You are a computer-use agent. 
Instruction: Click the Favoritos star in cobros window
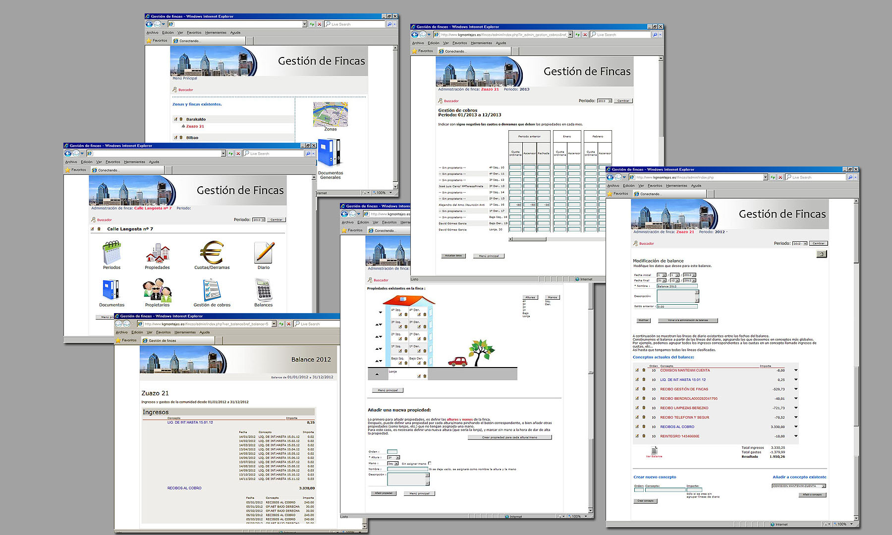pyautogui.click(x=415, y=51)
